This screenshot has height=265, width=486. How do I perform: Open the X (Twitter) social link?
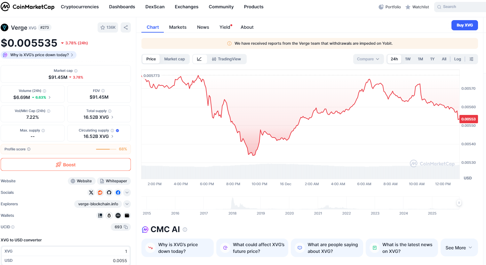pos(91,193)
